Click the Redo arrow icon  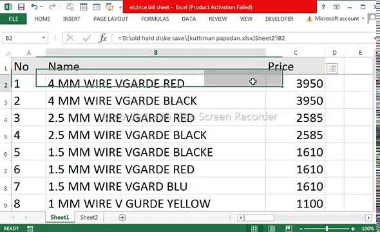(x=52, y=7)
